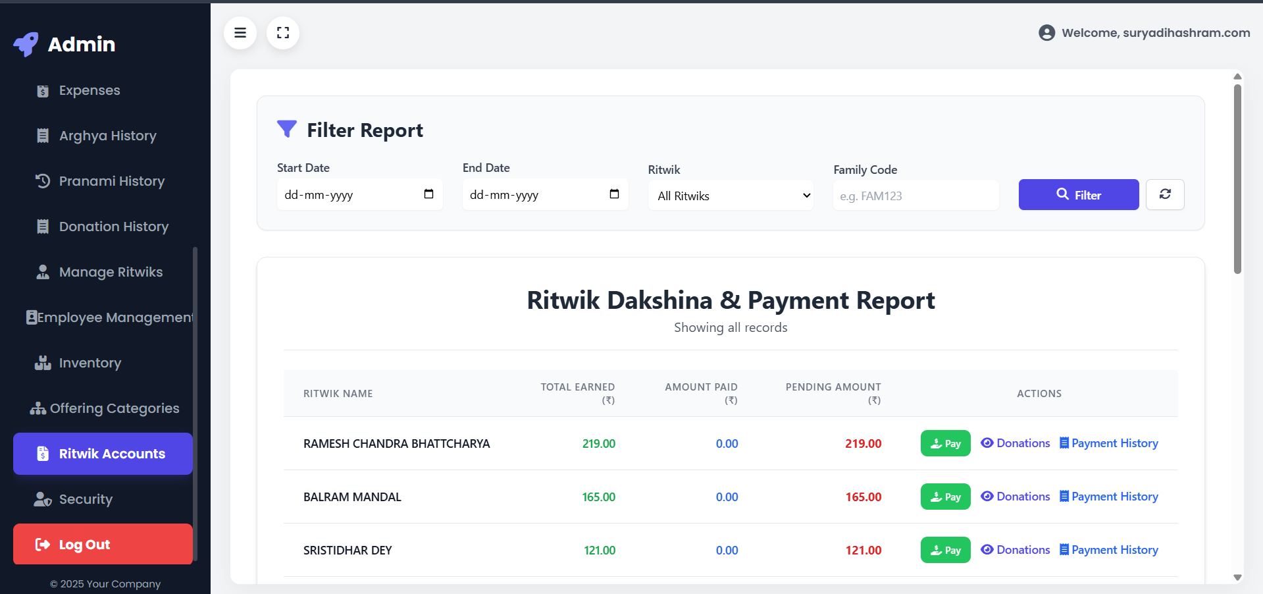1263x594 pixels.
Task: Open calendar picker icon in Start Date
Action: pos(428,194)
